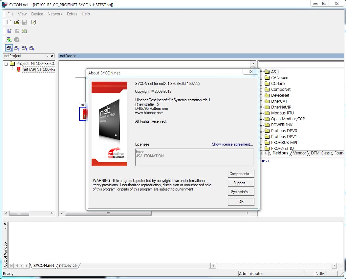Open Show license agreement link
Screen dimensions: 346x279
[x=232, y=144]
